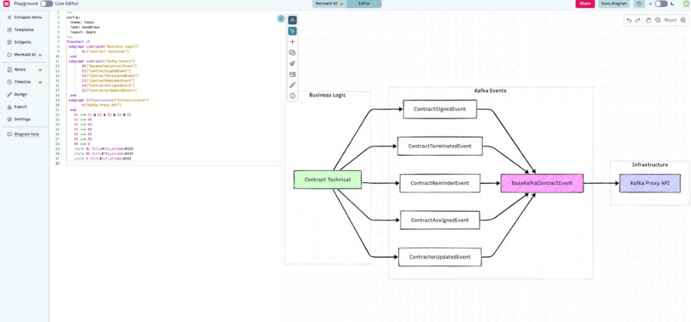The width and height of the screenshot is (691, 322).
Task: Click the Save diagram button
Action: (x=614, y=4)
